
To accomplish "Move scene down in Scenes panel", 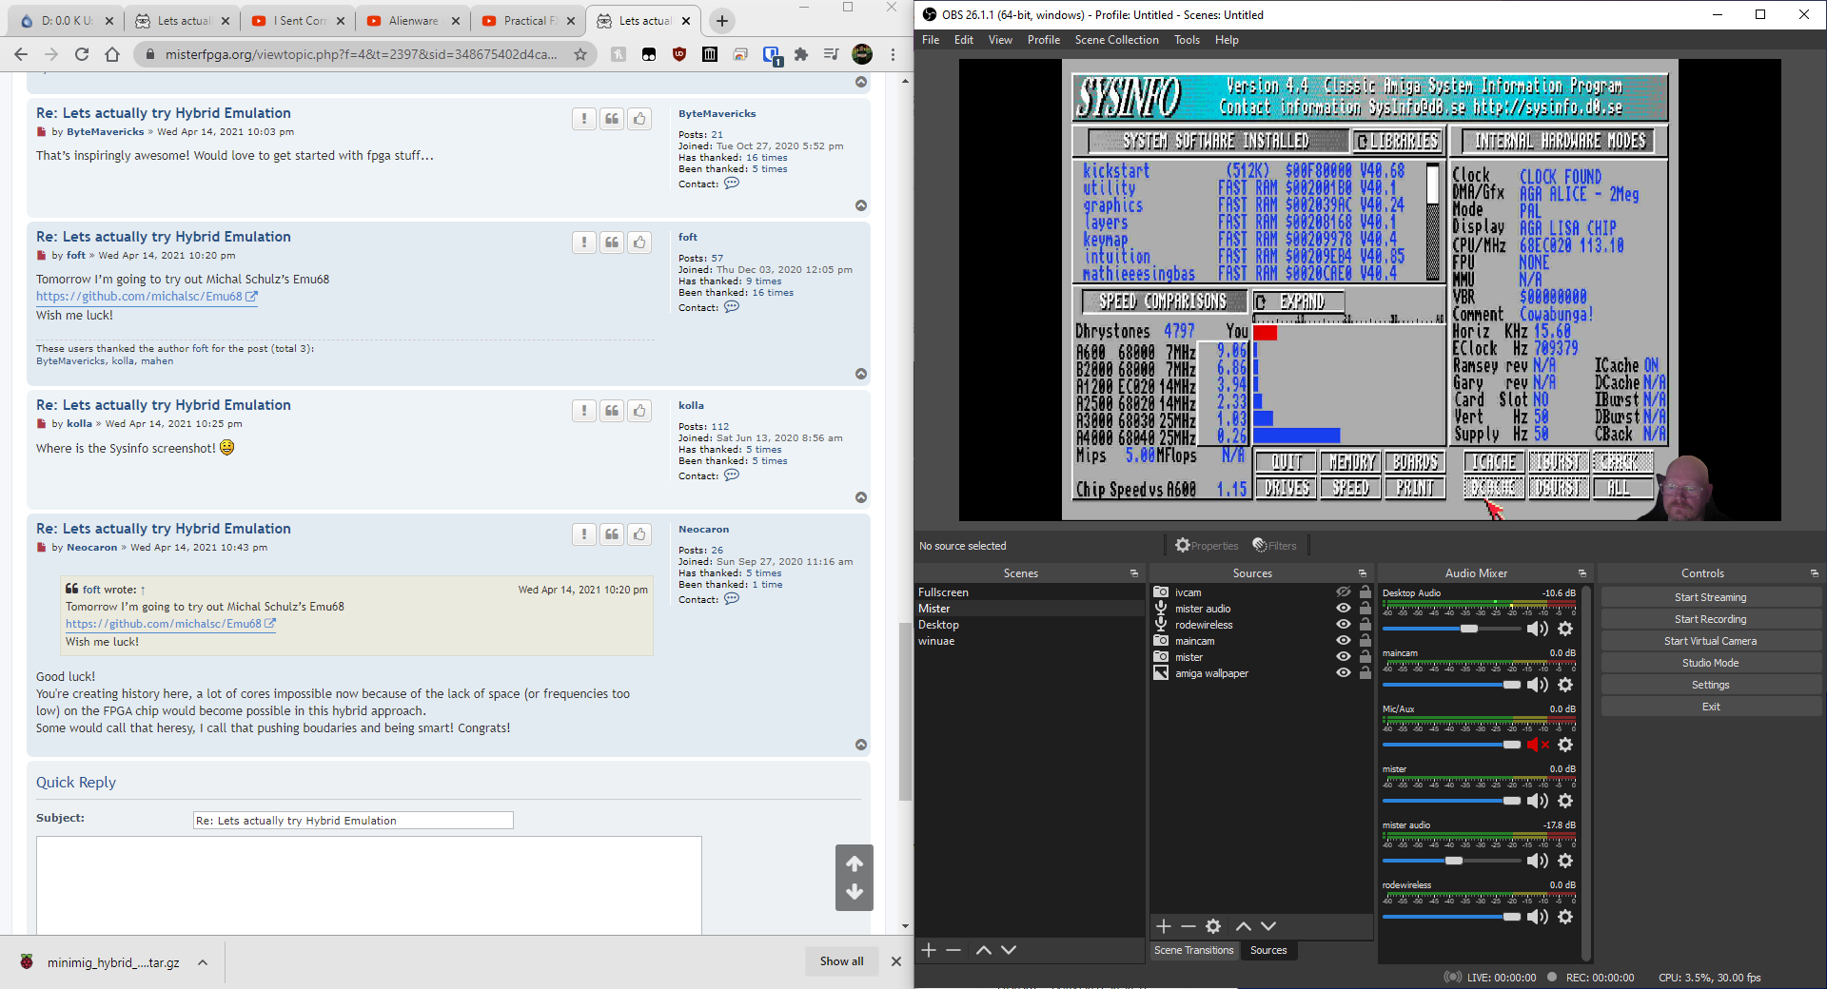I will [x=1009, y=950].
